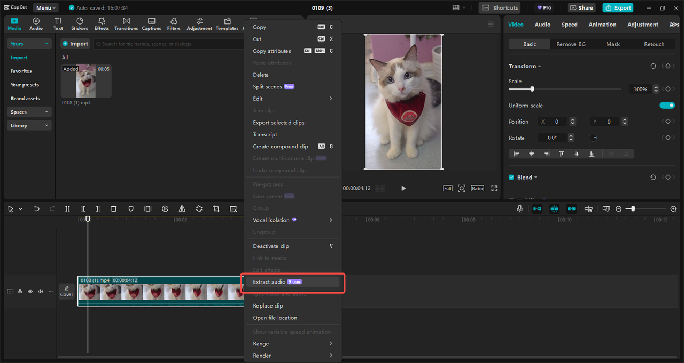This screenshot has height=363, width=684.
Task: Collapse the Transform section
Action: (x=539, y=66)
